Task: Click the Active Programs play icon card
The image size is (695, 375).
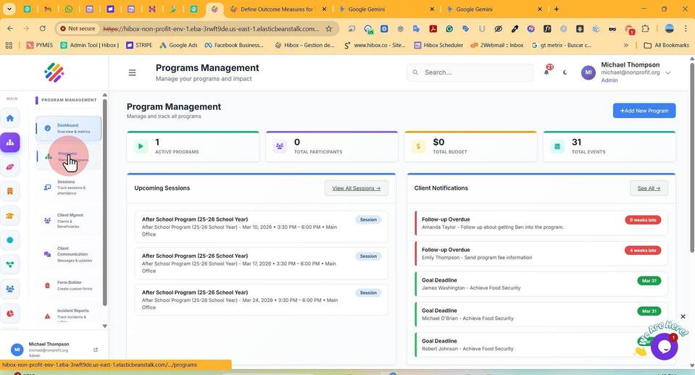Action: click(x=141, y=146)
